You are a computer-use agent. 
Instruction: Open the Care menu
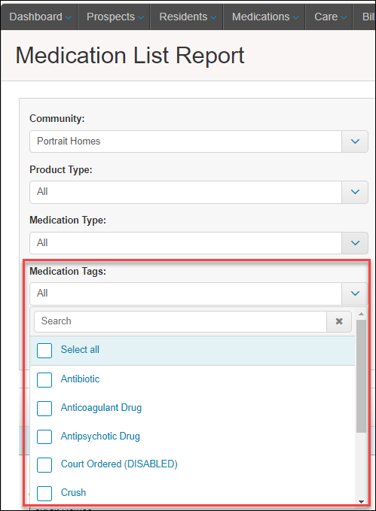click(x=329, y=17)
